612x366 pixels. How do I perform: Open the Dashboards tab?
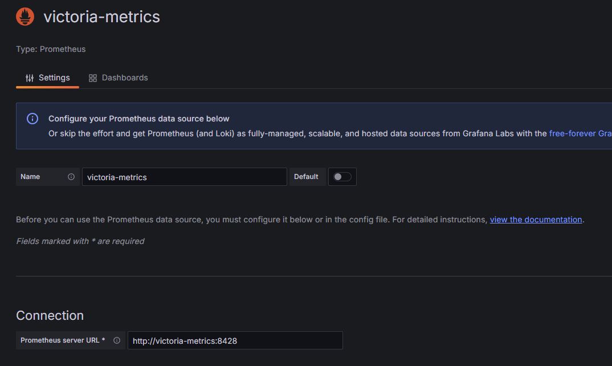tap(119, 78)
